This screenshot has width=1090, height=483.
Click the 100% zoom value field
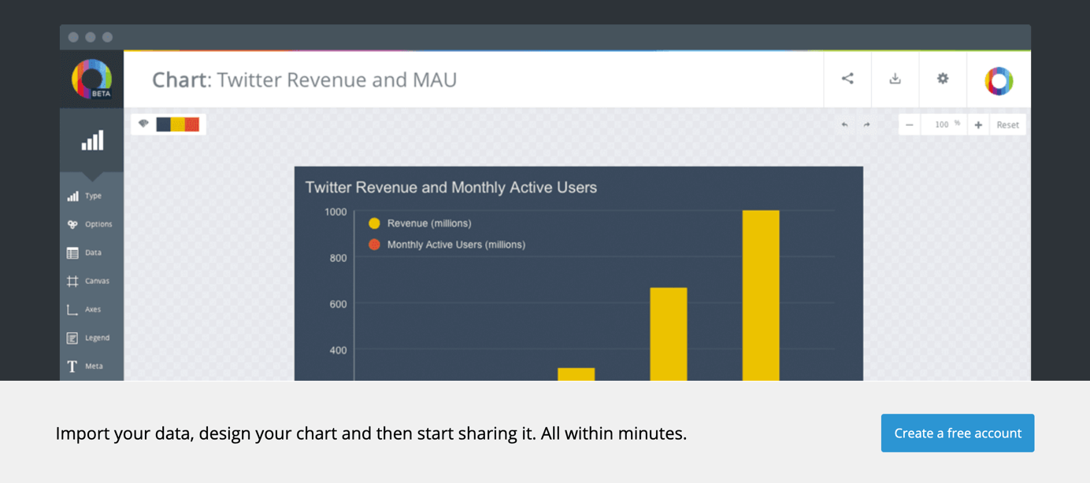coord(944,124)
